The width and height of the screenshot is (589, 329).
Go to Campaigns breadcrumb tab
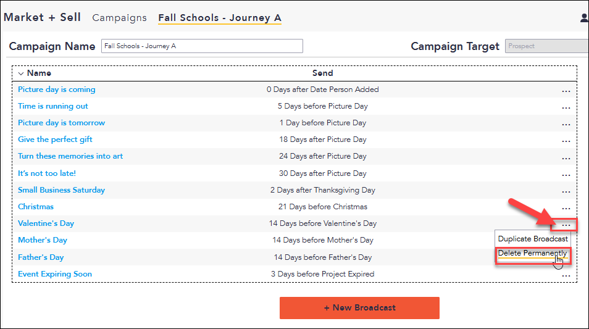[119, 18]
